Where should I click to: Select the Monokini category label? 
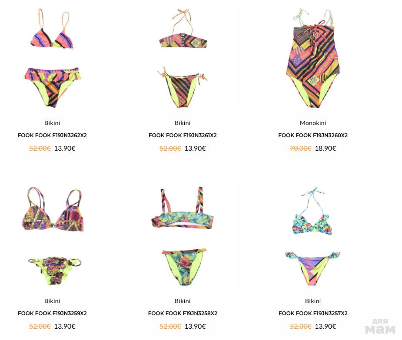(313, 123)
